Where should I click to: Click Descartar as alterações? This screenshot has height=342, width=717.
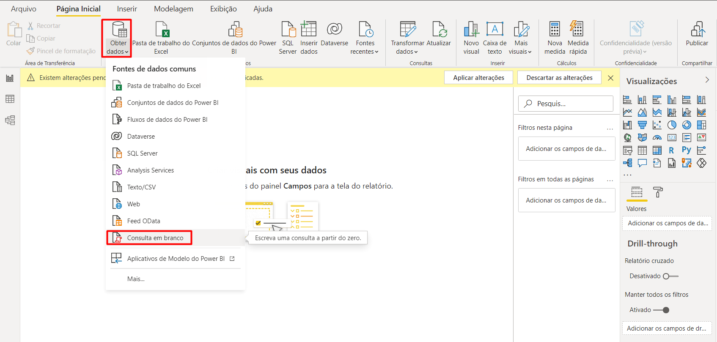coord(559,78)
